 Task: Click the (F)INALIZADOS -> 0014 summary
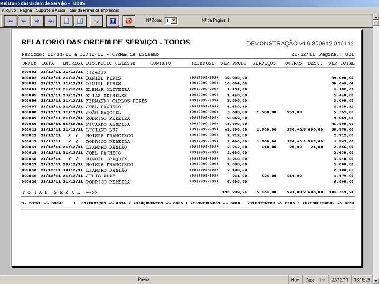click(328, 203)
